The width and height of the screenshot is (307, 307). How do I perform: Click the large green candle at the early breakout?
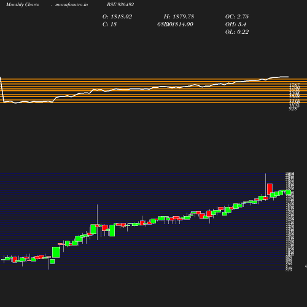point(56,252)
